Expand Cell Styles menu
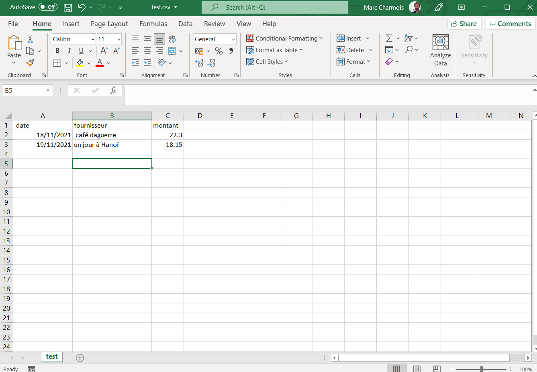Screen dimensions: 537x372 (267, 61)
